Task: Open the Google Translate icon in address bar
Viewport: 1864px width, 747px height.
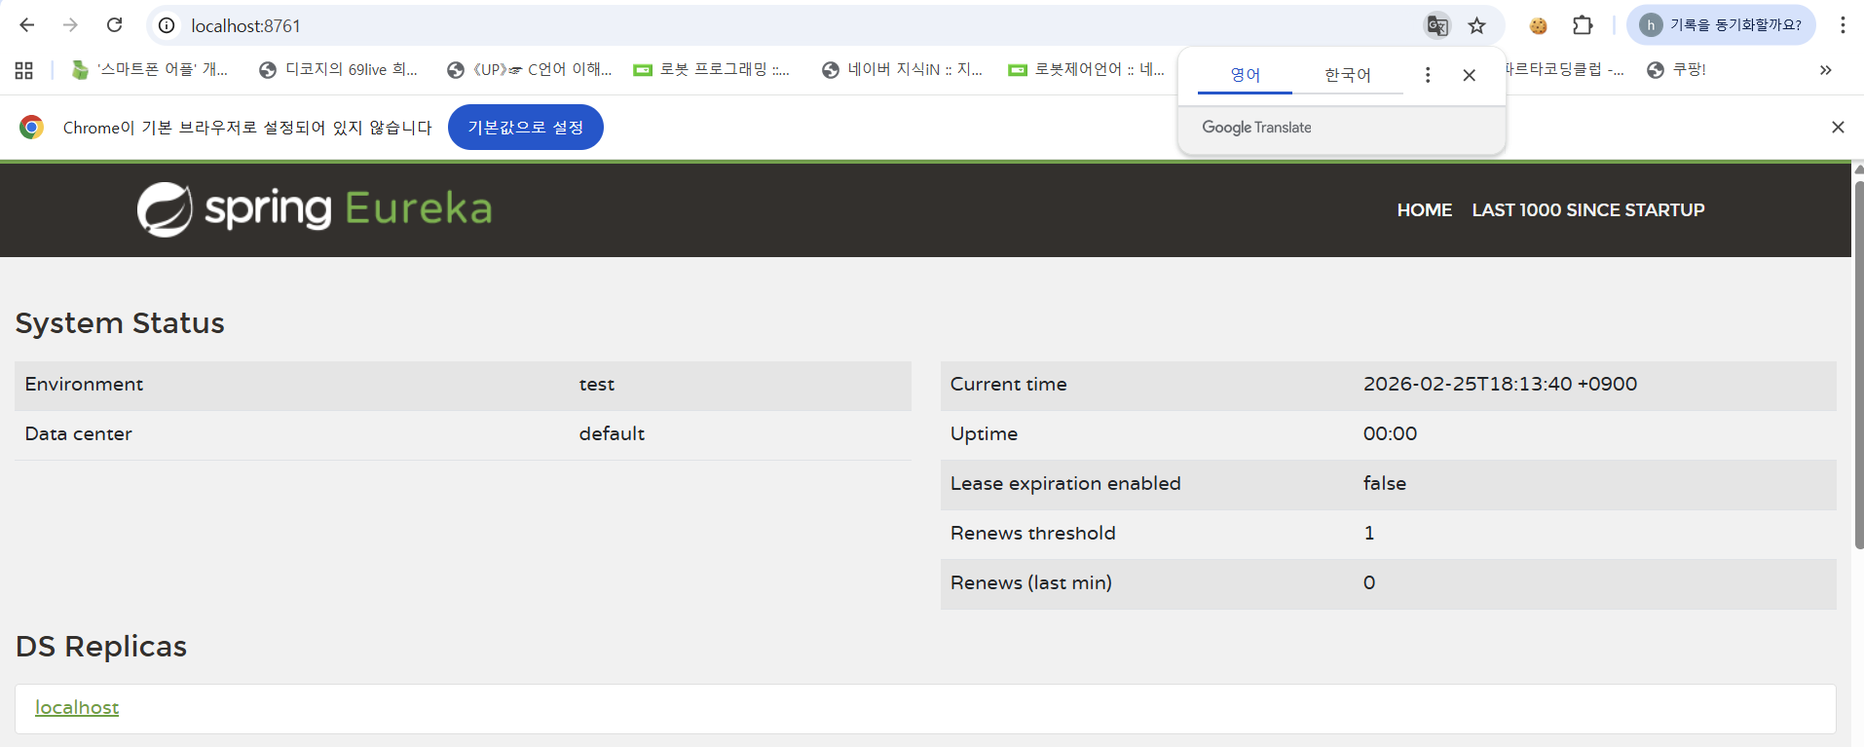Action: coord(1437,25)
